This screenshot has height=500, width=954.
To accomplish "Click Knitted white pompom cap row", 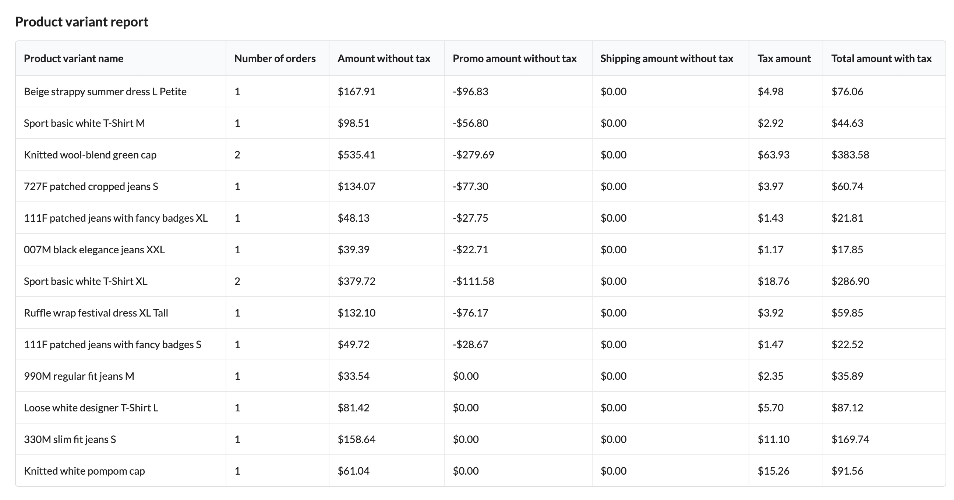I will [x=84, y=471].
